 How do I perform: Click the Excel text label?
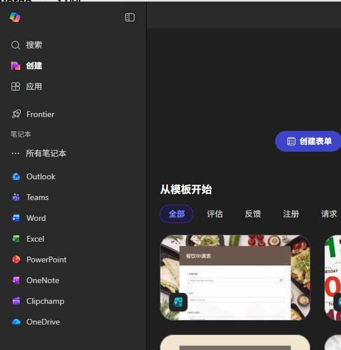coord(35,239)
